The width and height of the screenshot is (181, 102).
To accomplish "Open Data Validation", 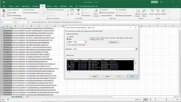I will (x=106, y=16).
